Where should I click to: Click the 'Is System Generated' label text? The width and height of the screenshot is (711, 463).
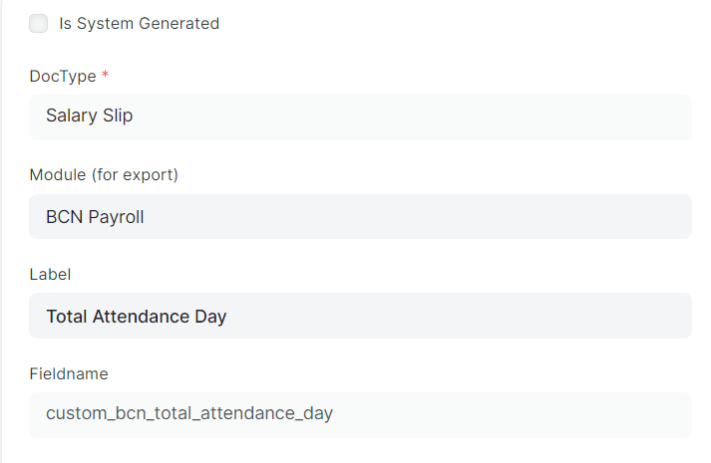click(x=140, y=24)
